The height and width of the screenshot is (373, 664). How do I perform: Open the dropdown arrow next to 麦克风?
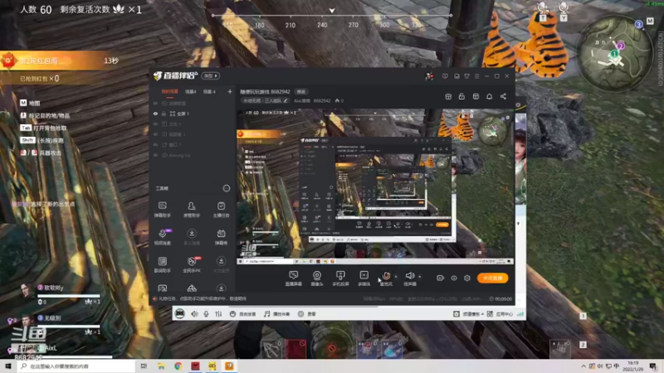click(x=396, y=277)
